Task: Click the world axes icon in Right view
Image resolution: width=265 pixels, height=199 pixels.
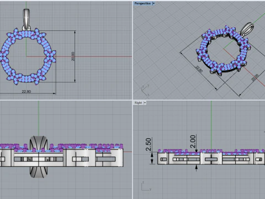Action: 146,186
